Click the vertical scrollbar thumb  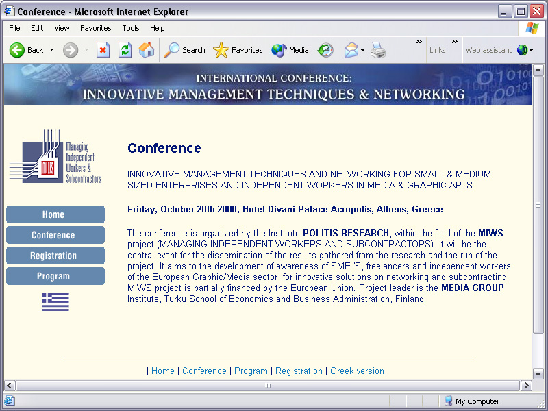pos(538,205)
